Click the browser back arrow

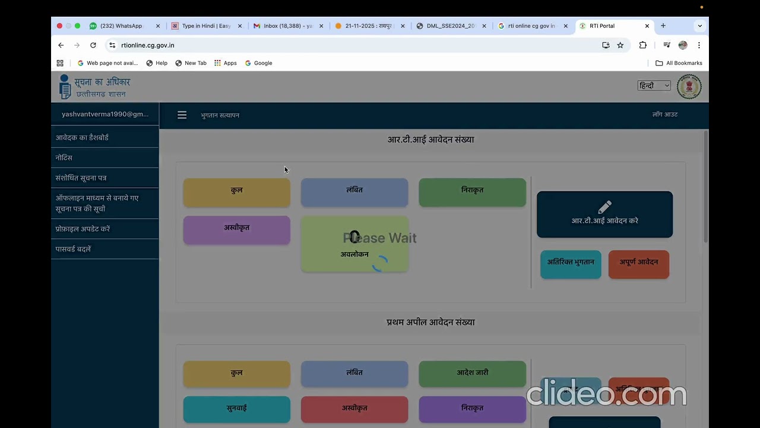pyautogui.click(x=61, y=45)
